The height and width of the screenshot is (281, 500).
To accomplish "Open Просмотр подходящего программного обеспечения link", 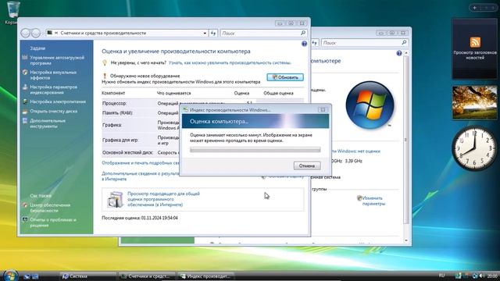I will 163,199.
